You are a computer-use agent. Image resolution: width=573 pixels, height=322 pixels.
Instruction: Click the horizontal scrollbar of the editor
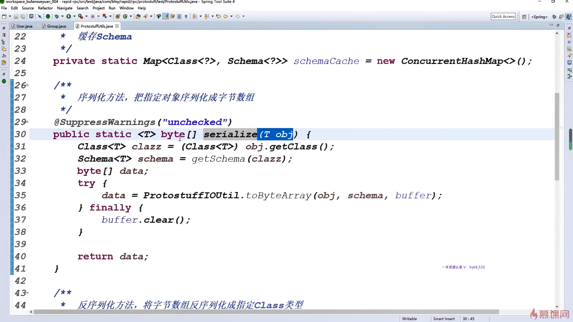pyautogui.click(x=266, y=312)
